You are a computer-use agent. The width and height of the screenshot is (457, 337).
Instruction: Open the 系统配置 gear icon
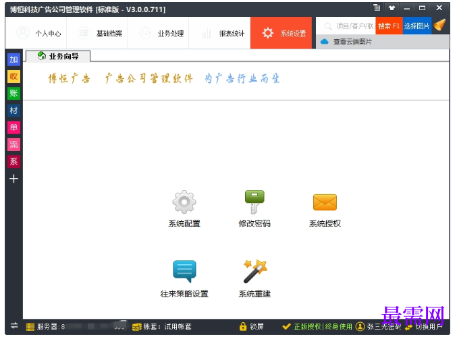click(x=184, y=202)
